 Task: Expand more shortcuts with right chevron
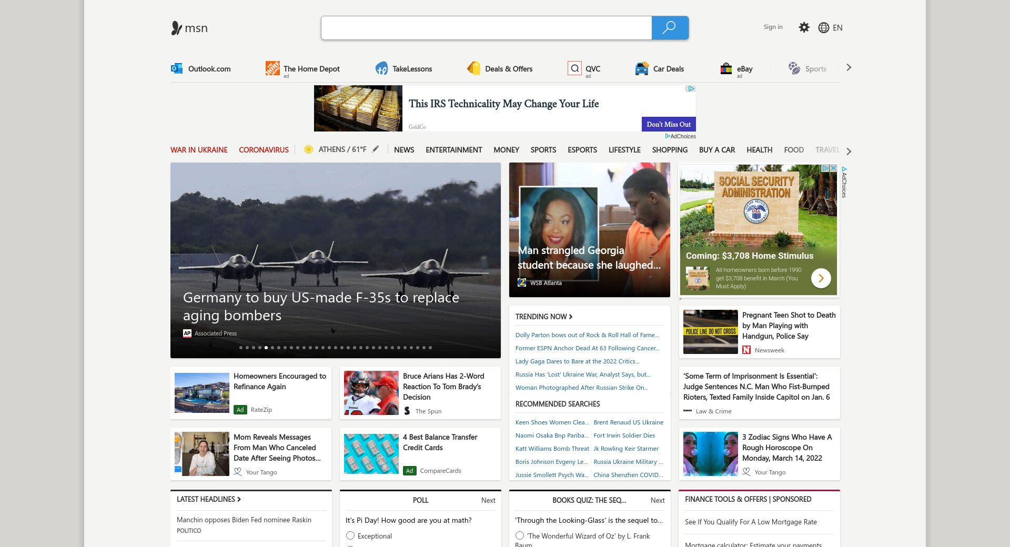849,67
